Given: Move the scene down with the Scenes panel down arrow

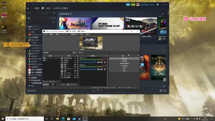Looking at the screenshot, I should point(53,82).
